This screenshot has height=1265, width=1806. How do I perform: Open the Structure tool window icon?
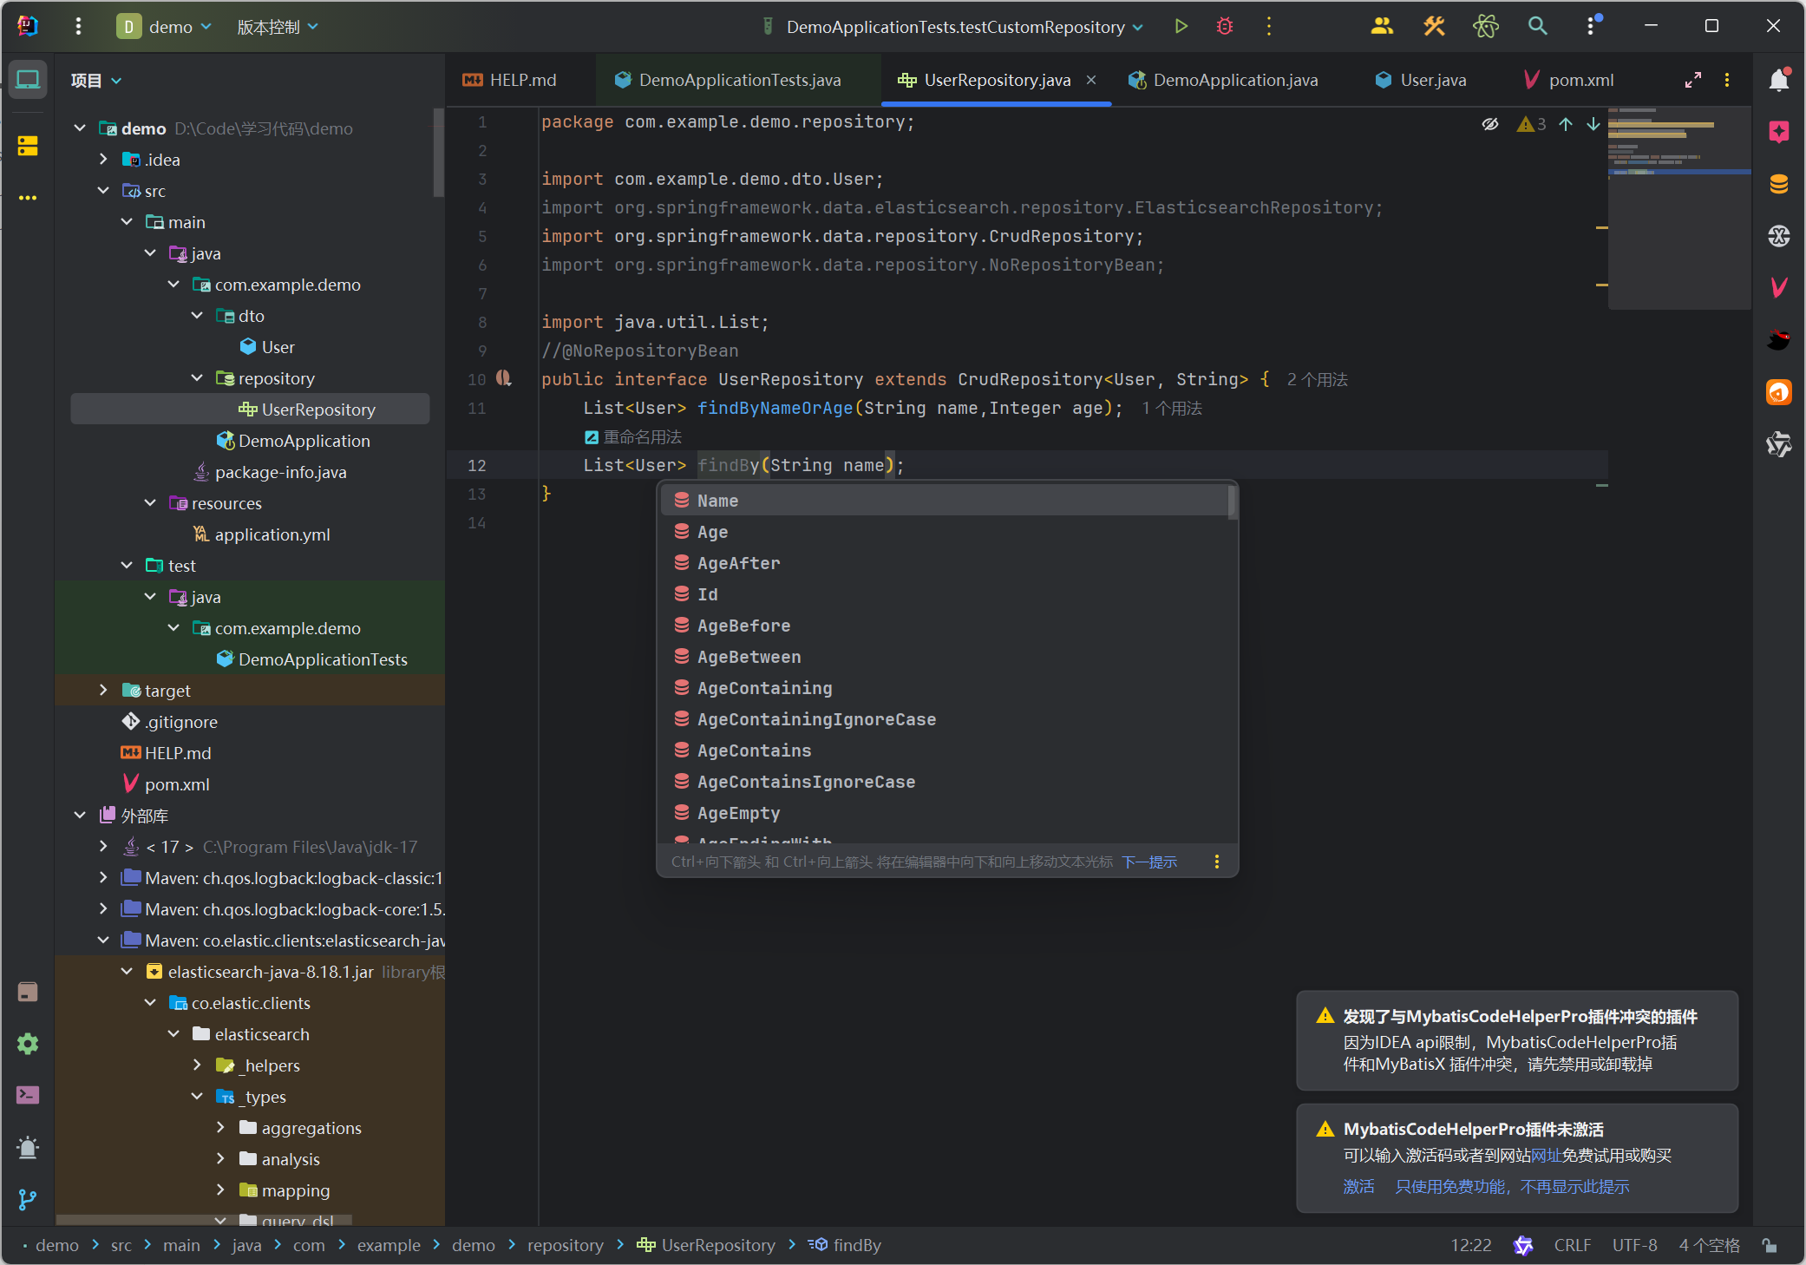click(28, 146)
